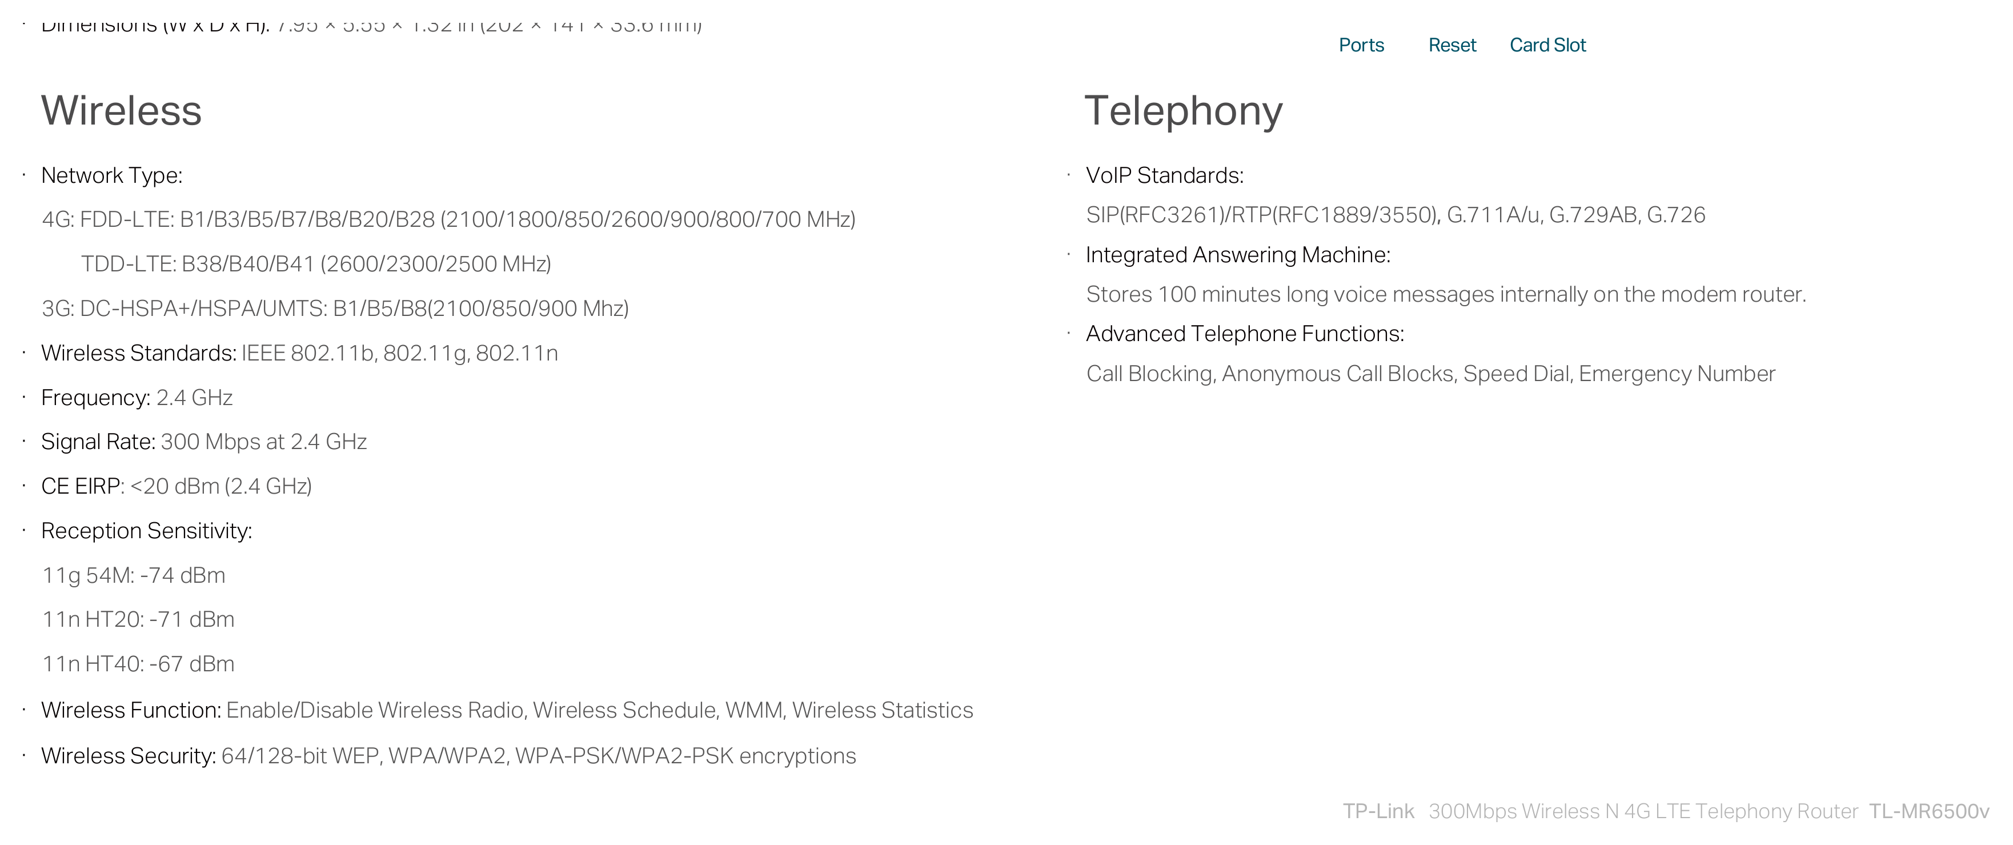Click the 3G DC-HSPA+ bands line

coord(335,308)
